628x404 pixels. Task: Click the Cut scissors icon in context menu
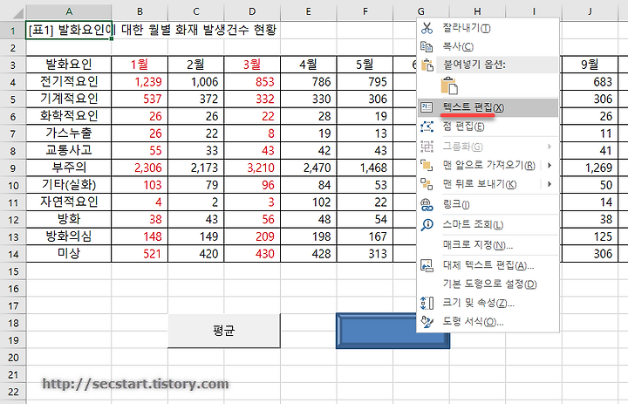click(427, 28)
